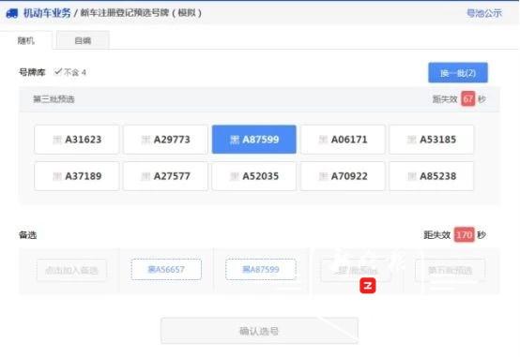520x357 pixels.
Task: Click the 号牌库 label
Action: coord(32,72)
